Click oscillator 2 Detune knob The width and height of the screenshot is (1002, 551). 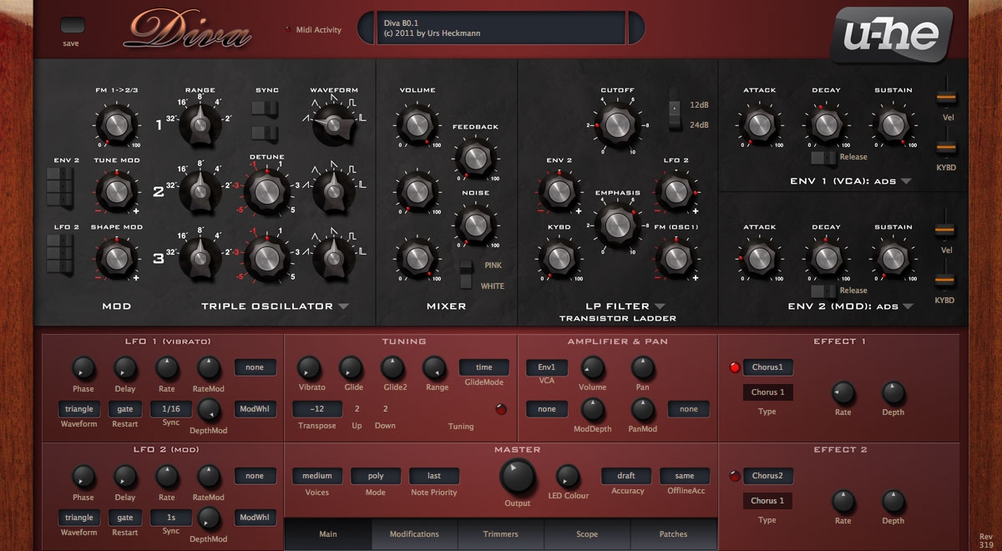[x=266, y=191]
